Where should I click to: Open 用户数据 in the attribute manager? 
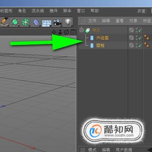click(x=124, y=150)
